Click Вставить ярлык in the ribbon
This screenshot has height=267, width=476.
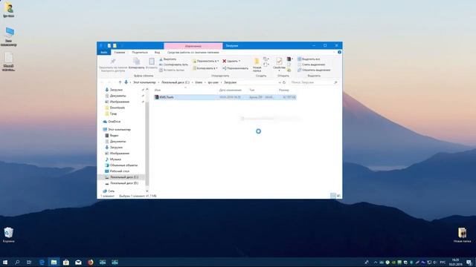(172, 70)
